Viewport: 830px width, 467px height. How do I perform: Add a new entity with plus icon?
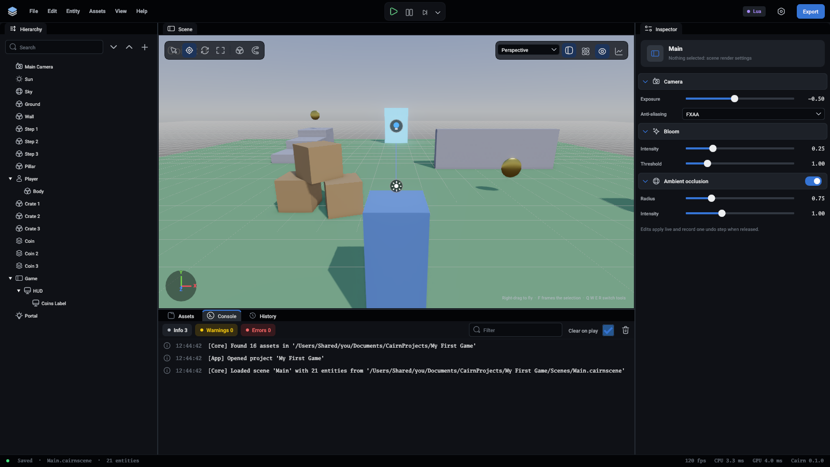tap(145, 47)
